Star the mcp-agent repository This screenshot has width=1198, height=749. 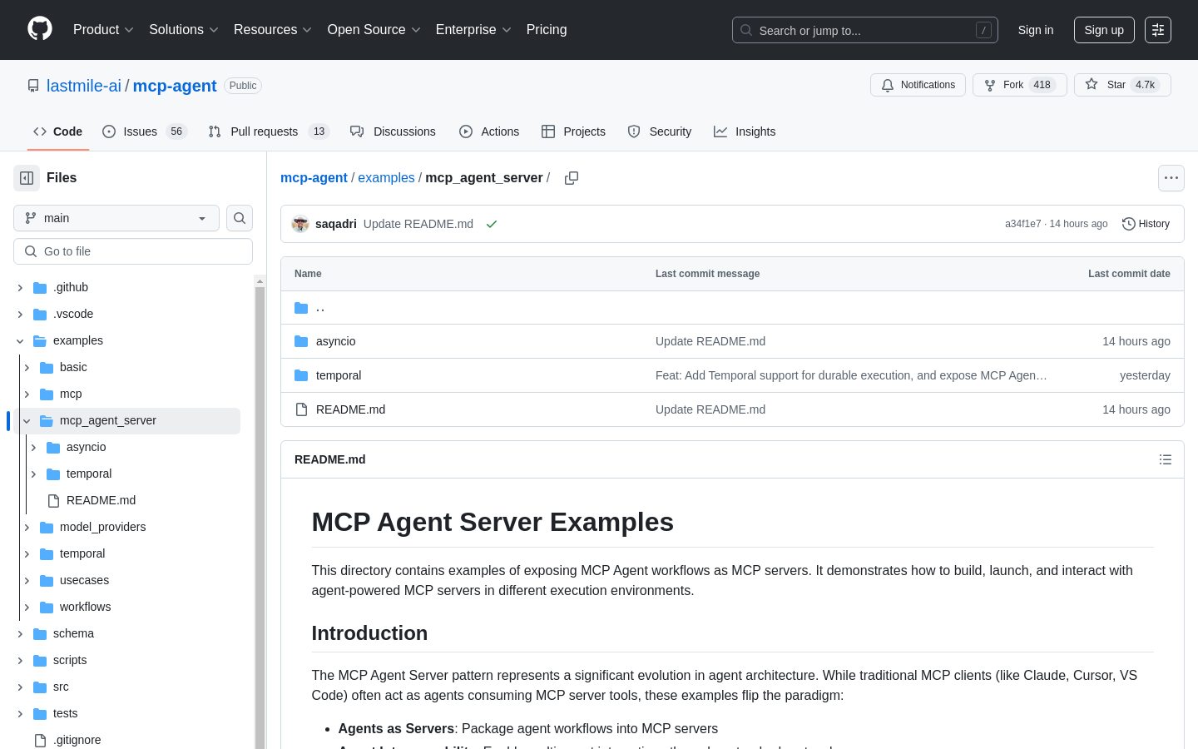click(x=1122, y=85)
